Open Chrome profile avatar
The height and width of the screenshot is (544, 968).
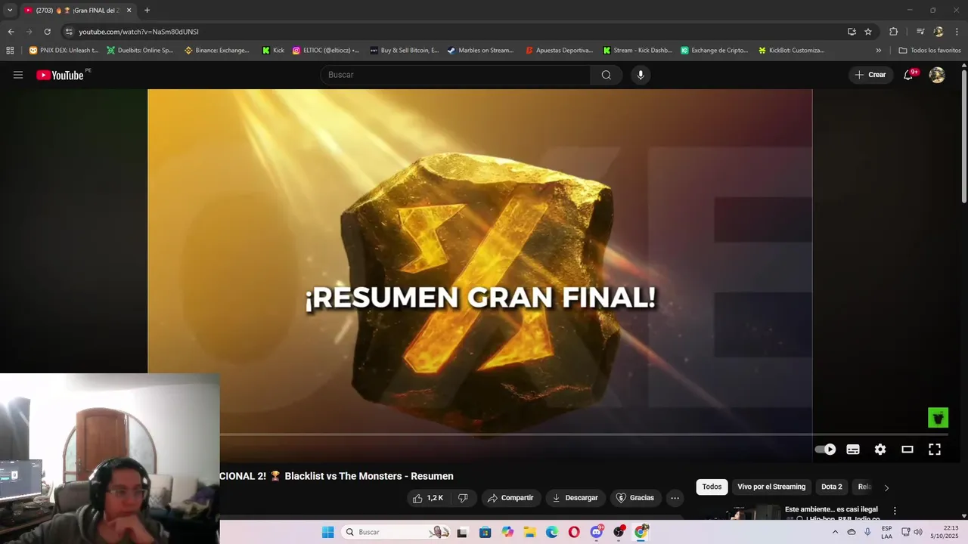click(x=939, y=32)
